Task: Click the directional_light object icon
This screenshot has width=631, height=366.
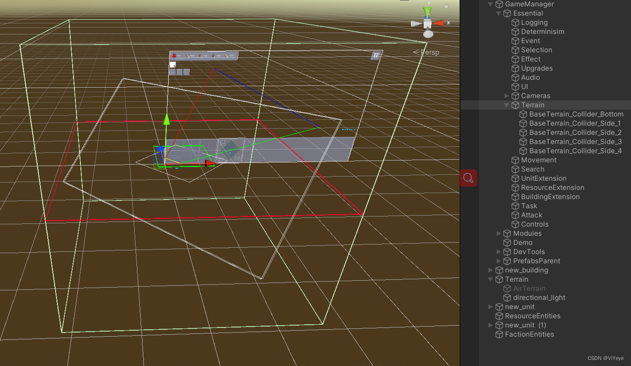Action: pyautogui.click(x=507, y=297)
